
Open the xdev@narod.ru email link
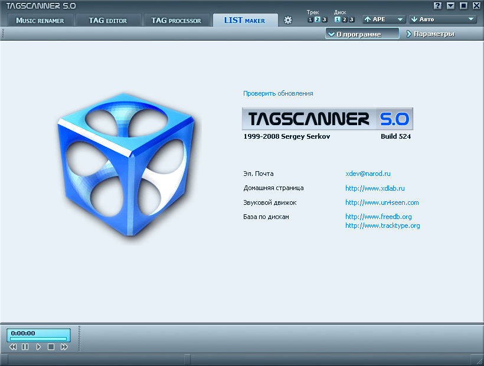coord(368,174)
